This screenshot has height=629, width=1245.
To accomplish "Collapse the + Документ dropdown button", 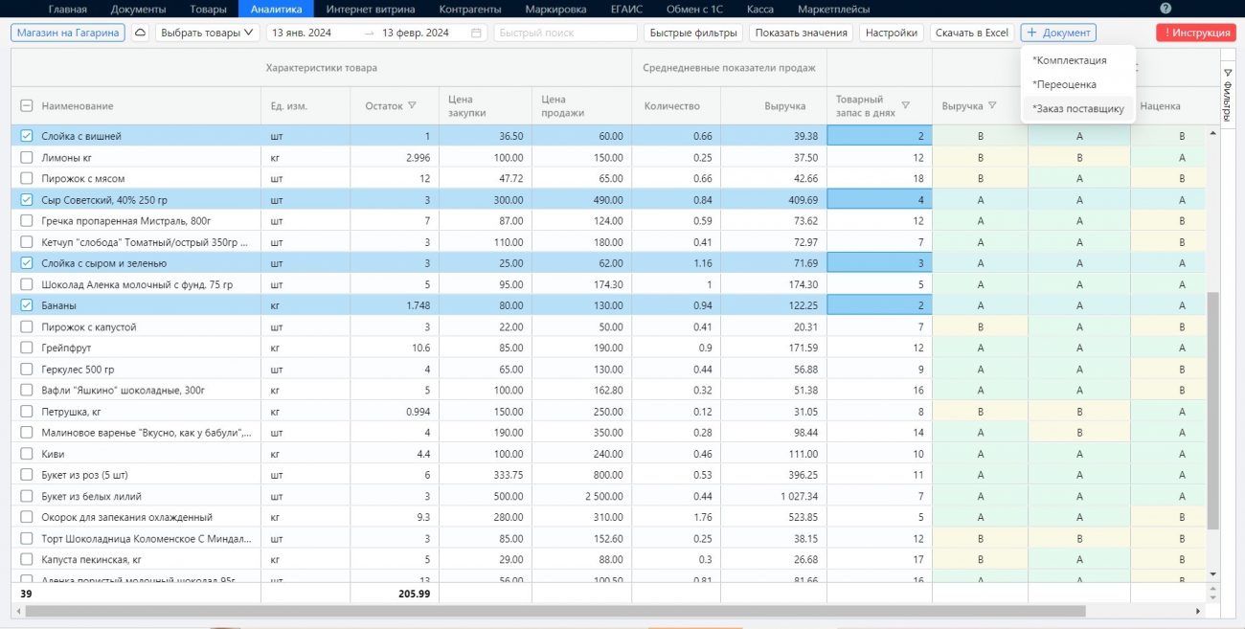I will (x=1057, y=33).
